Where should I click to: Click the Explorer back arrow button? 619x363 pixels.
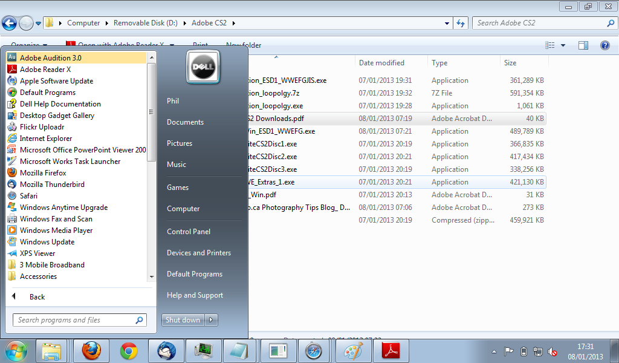pos(10,24)
